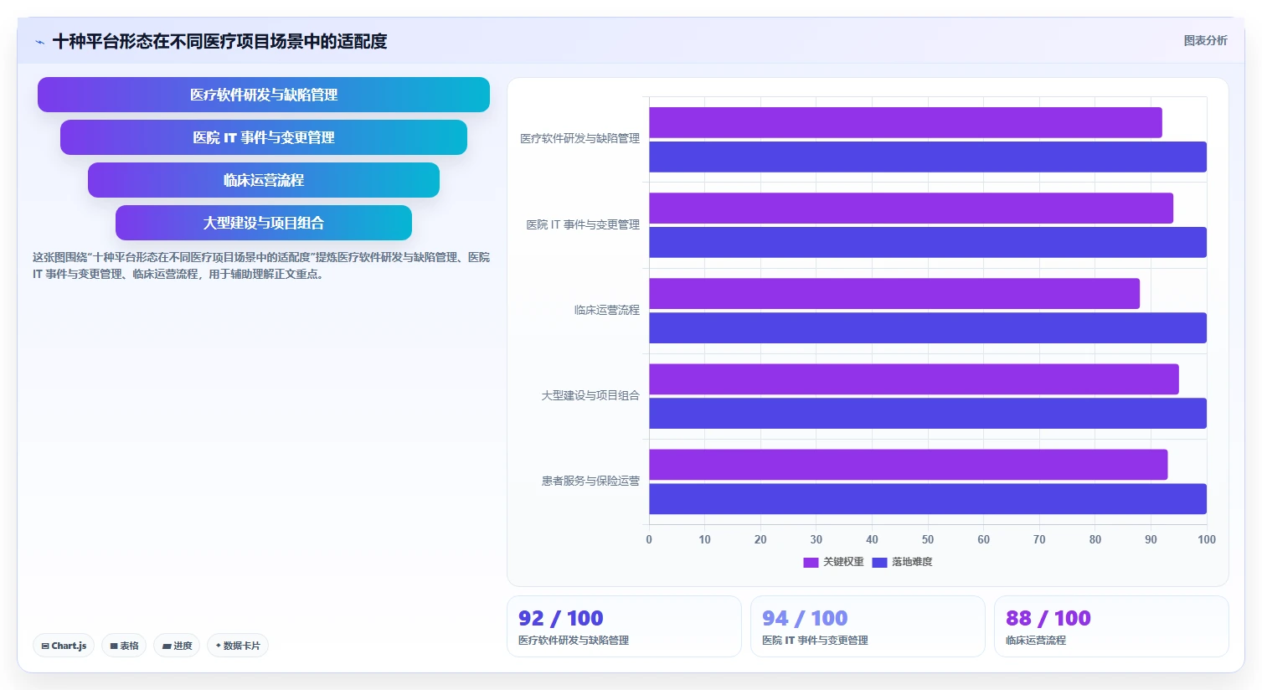
Task: Select the 大型建设与项目组合 funnel bar
Action: [264, 223]
